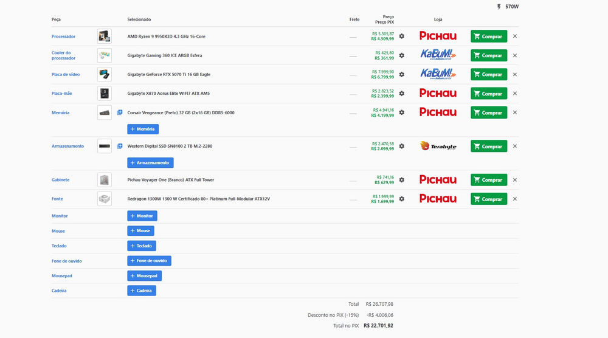This screenshot has width=608, height=338.
Task: Open the Monitor category link
Action: pyautogui.click(x=60, y=216)
